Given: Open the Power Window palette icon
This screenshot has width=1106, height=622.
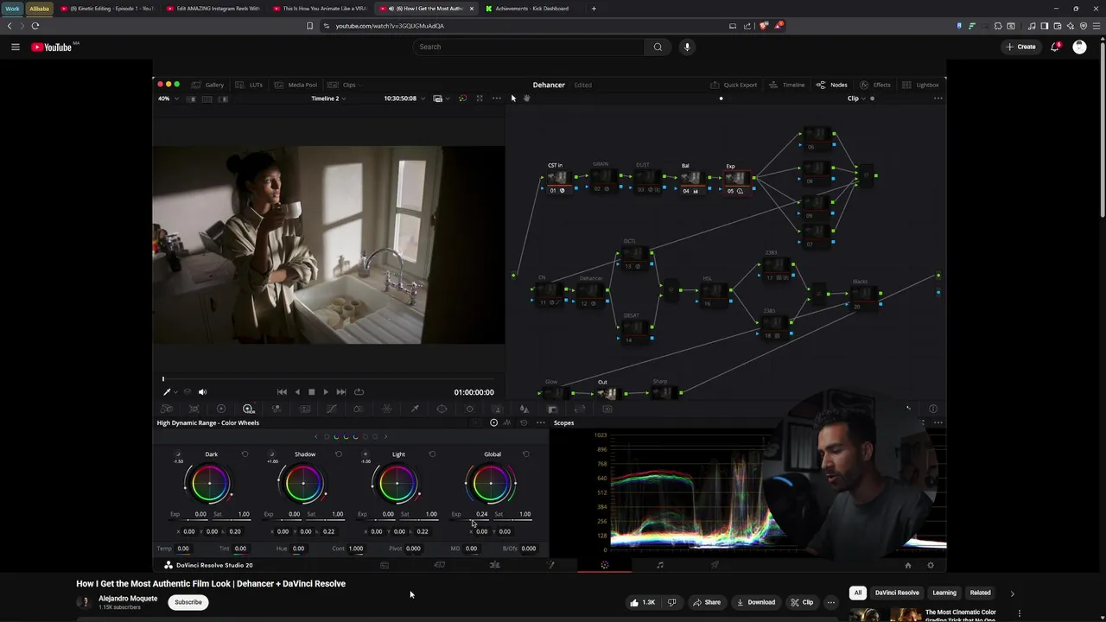Looking at the screenshot, I should tap(442, 409).
